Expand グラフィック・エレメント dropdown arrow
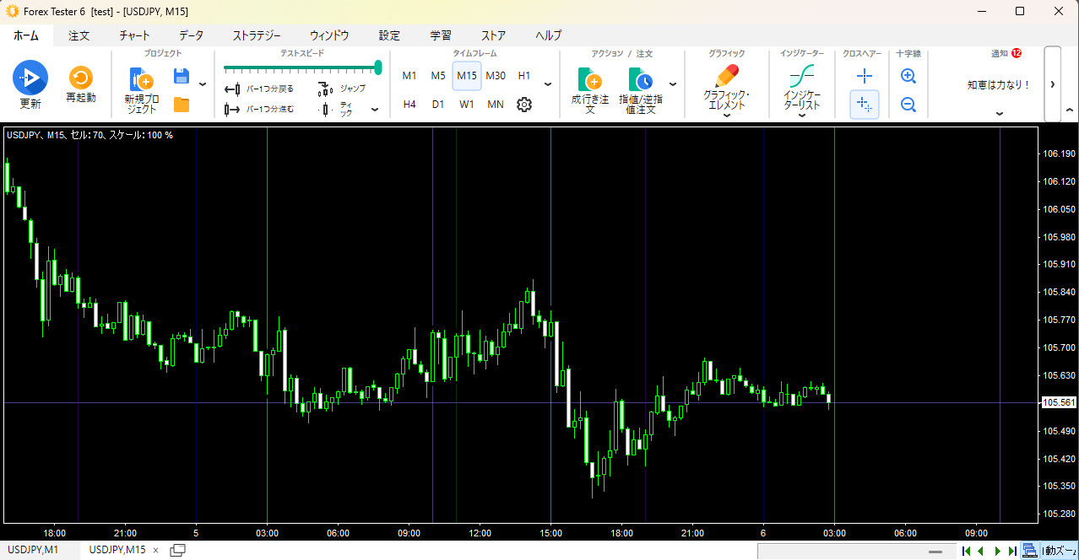The image size is (1079, 560). 726,116
